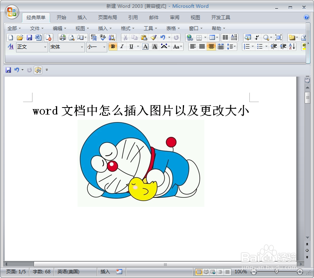Switch to the 页面布局 ribbon tab
Screen dimensions: 314x278
108,18
